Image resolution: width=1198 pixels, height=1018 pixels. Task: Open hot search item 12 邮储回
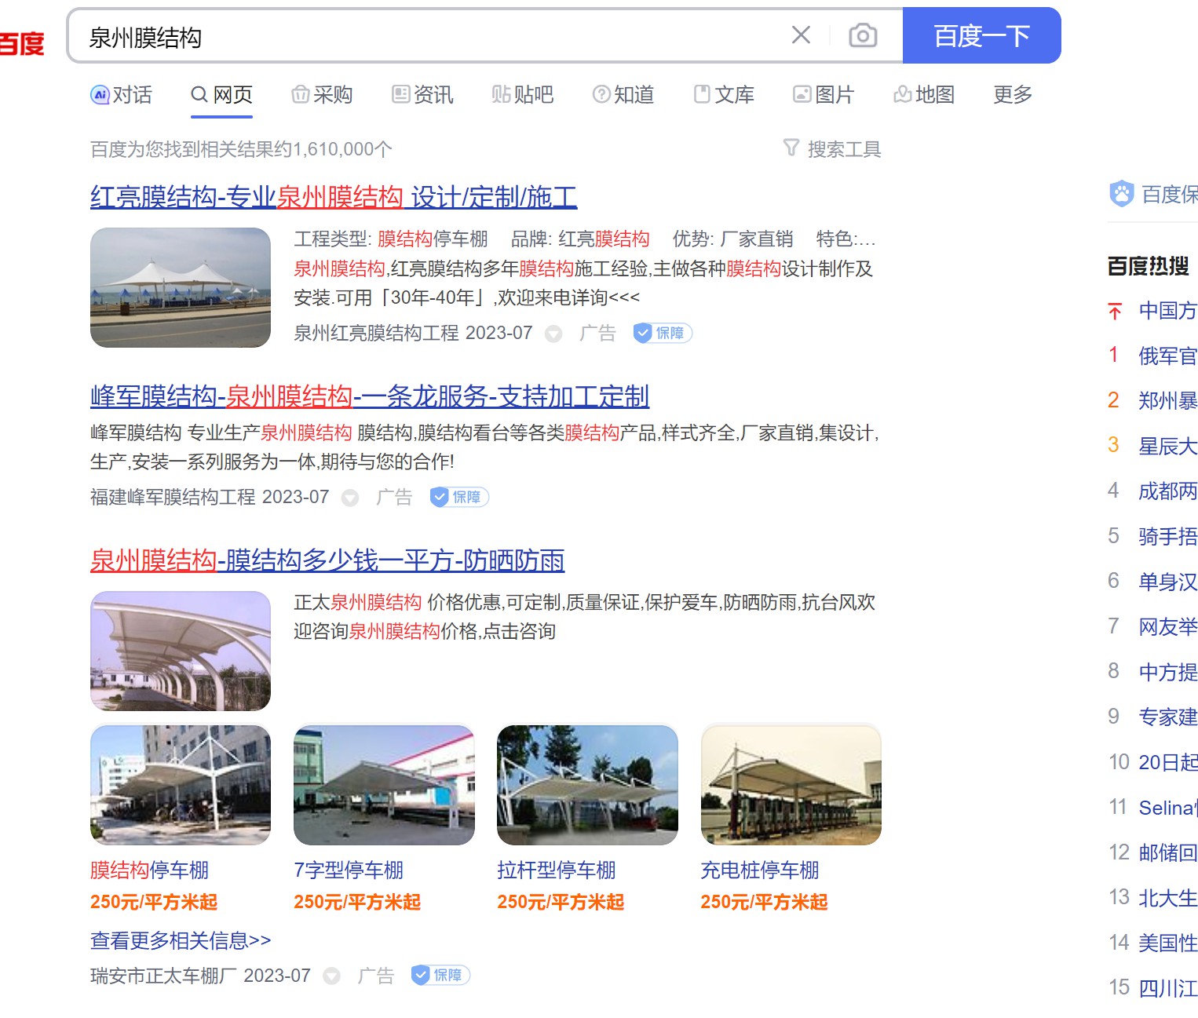1168,853
